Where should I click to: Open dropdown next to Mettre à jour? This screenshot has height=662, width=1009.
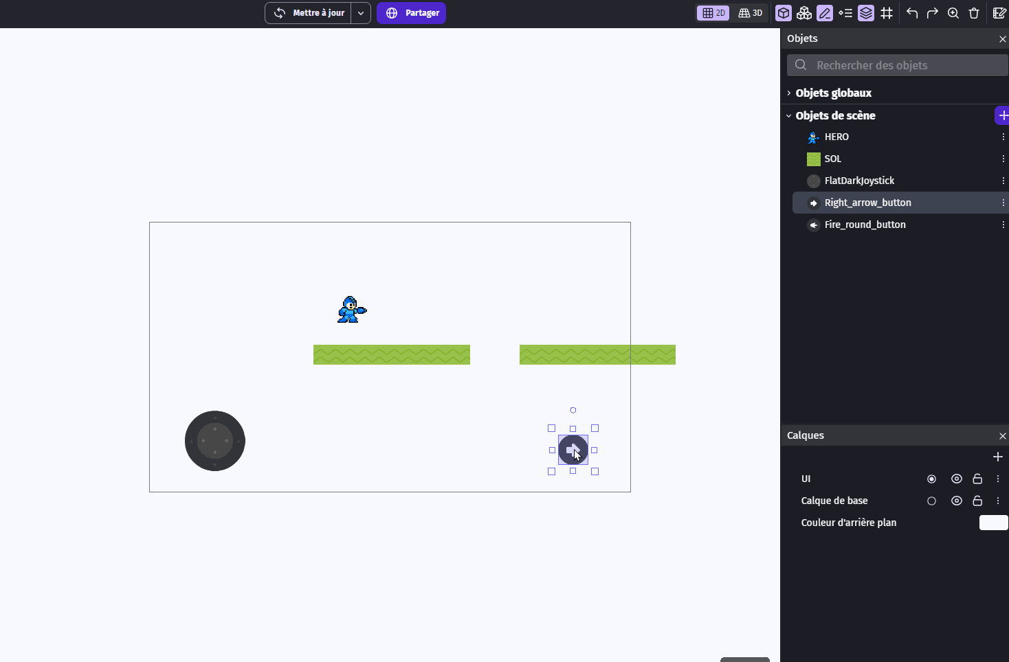[361, 13]
